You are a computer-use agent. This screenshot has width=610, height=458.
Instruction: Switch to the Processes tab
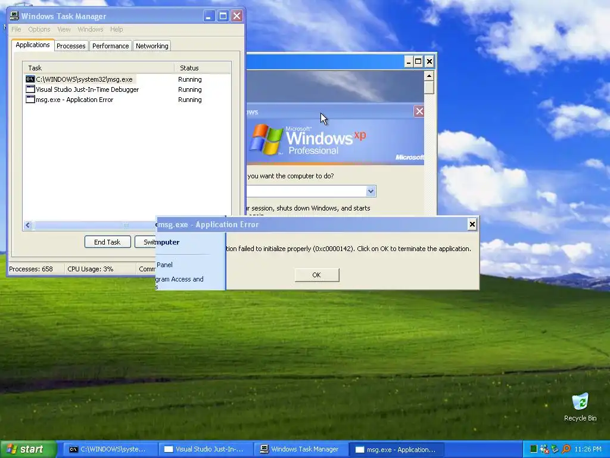71,45
